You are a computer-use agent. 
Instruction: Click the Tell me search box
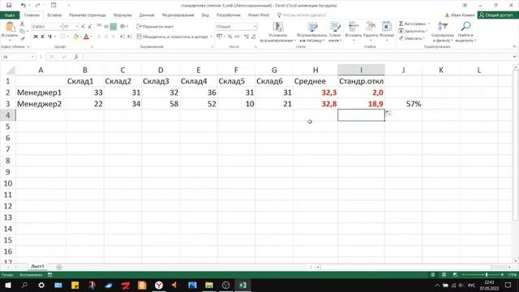pyautogui.click(x=302, y=15)
